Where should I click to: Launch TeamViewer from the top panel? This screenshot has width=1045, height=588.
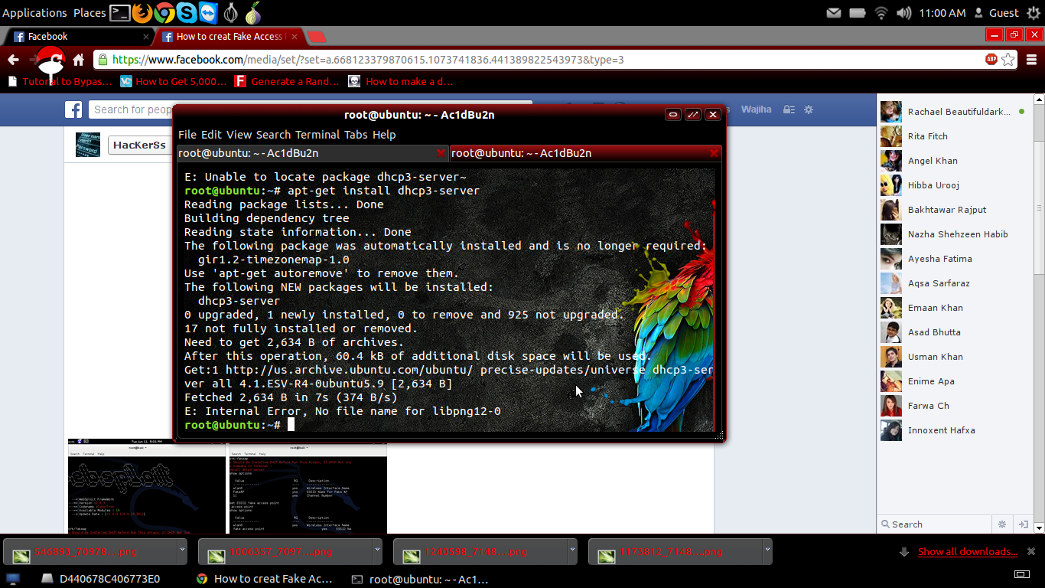click(x=208, y=12)
